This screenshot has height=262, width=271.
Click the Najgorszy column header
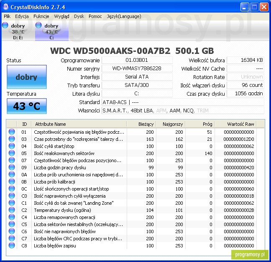point(171,124)
